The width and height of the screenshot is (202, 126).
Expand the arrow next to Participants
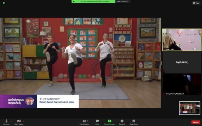point(90,121)
